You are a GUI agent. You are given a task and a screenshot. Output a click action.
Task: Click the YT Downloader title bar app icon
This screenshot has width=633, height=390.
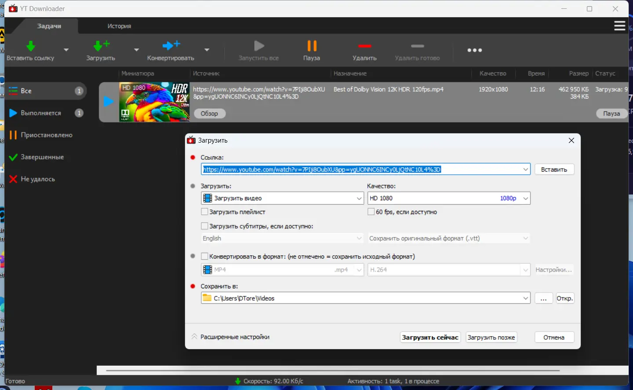click(13, 9)
